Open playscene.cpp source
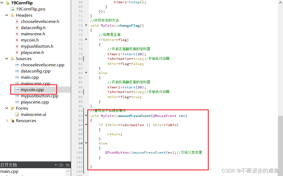This screenshot has height=176, width=283. coord(35,102)
